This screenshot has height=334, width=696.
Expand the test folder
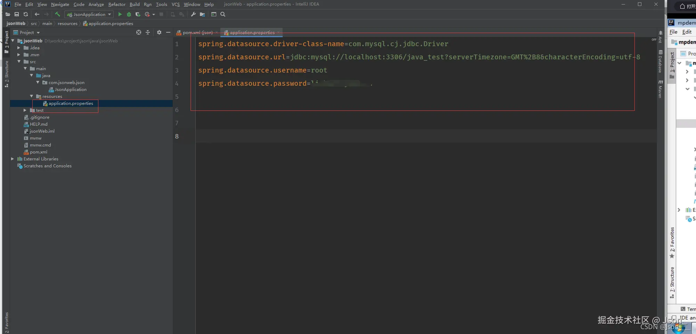coord(25,110)
